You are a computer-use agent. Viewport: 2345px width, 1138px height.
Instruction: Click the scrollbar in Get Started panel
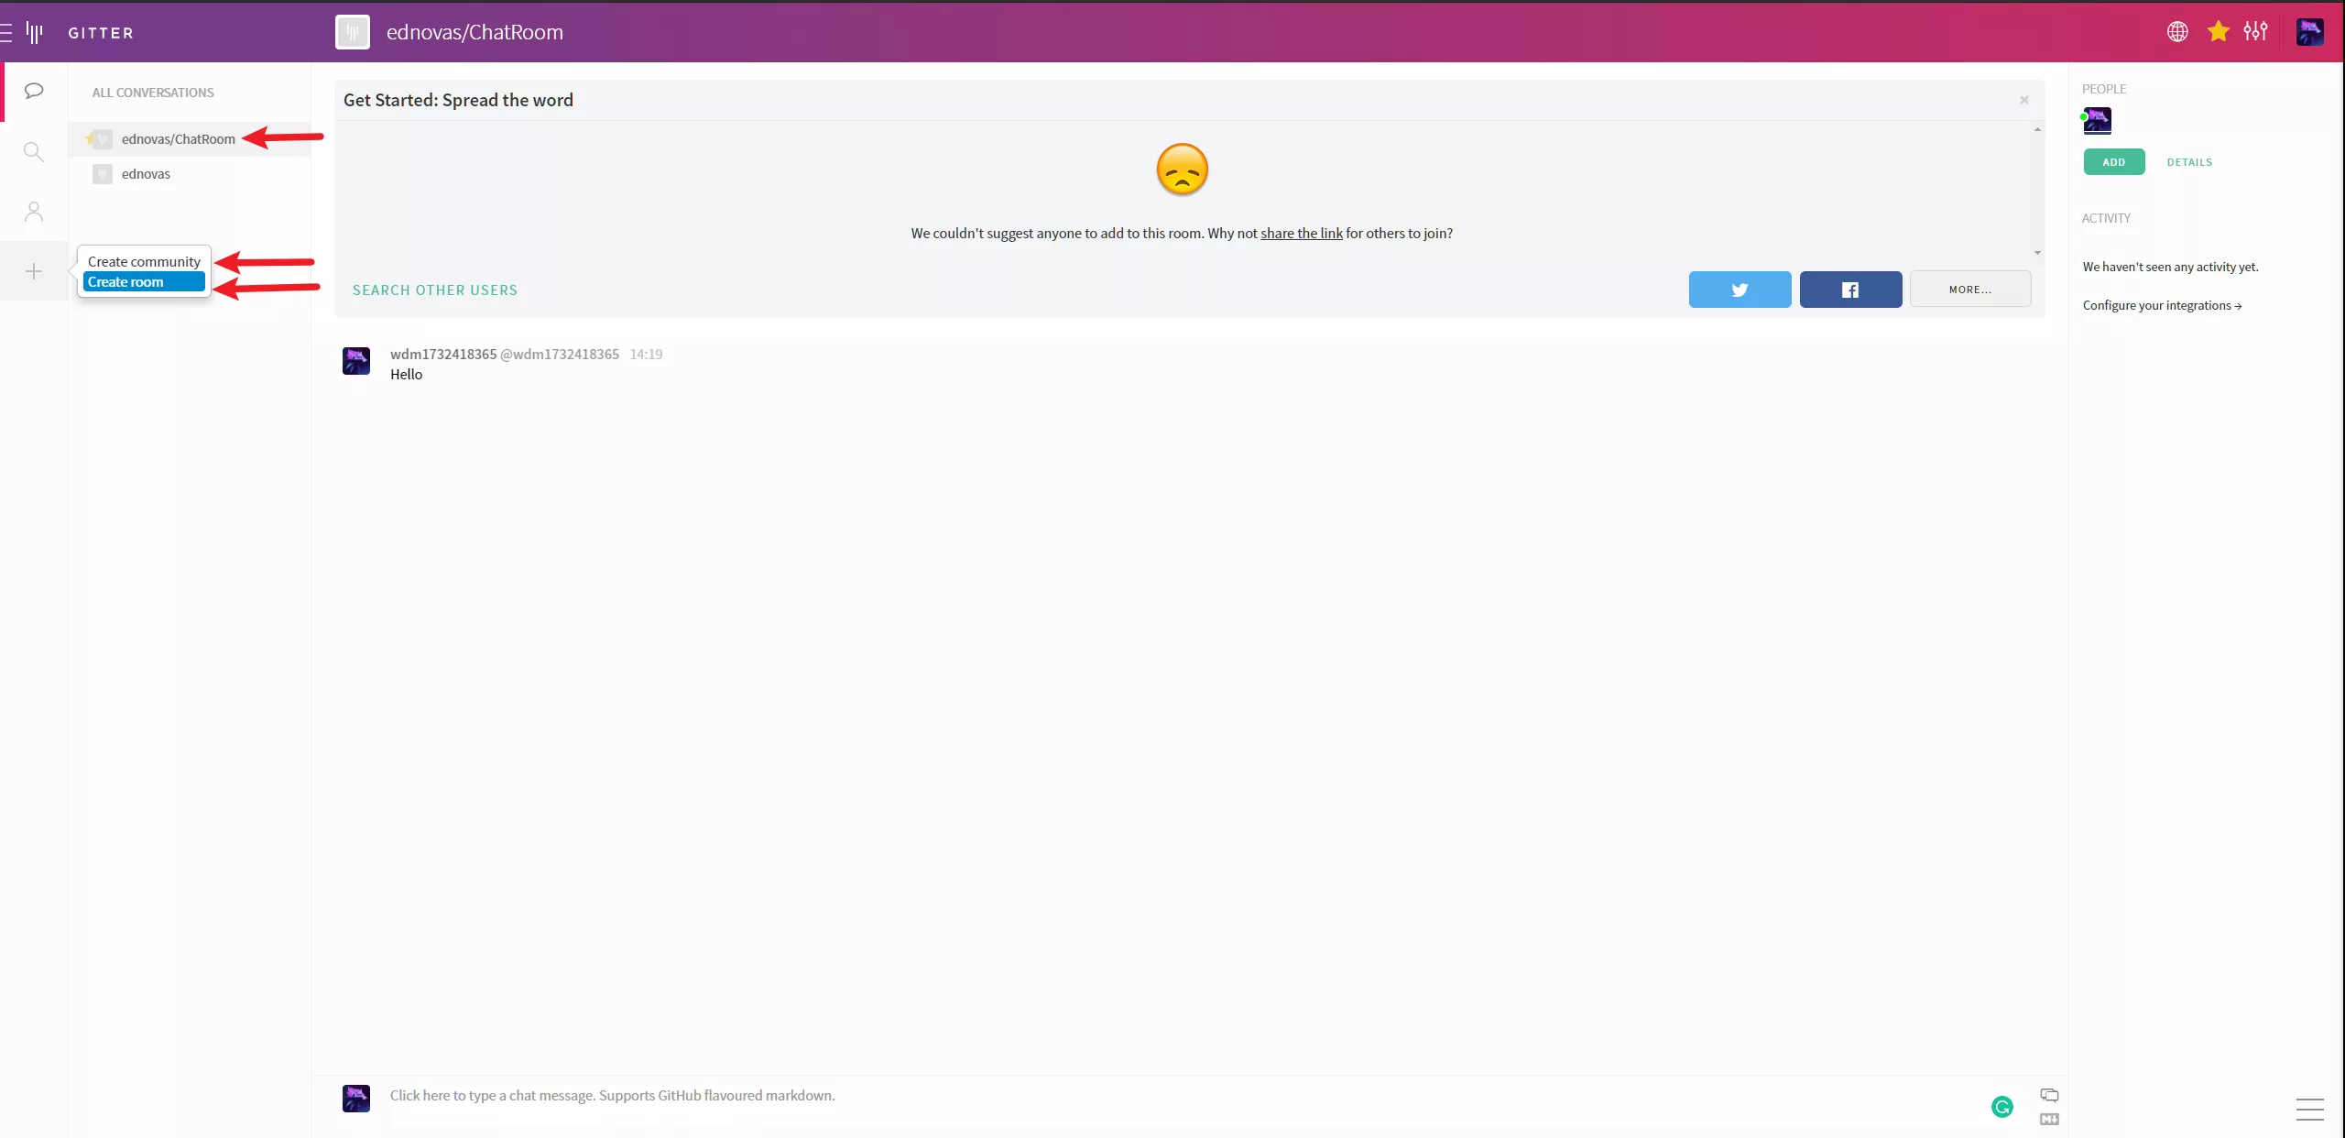click(2036, 191)
